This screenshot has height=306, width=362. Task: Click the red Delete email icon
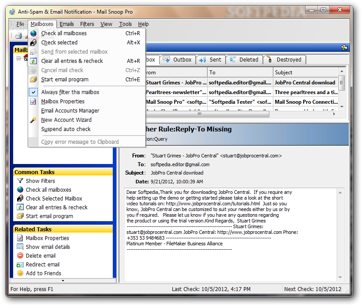point(20,255)
